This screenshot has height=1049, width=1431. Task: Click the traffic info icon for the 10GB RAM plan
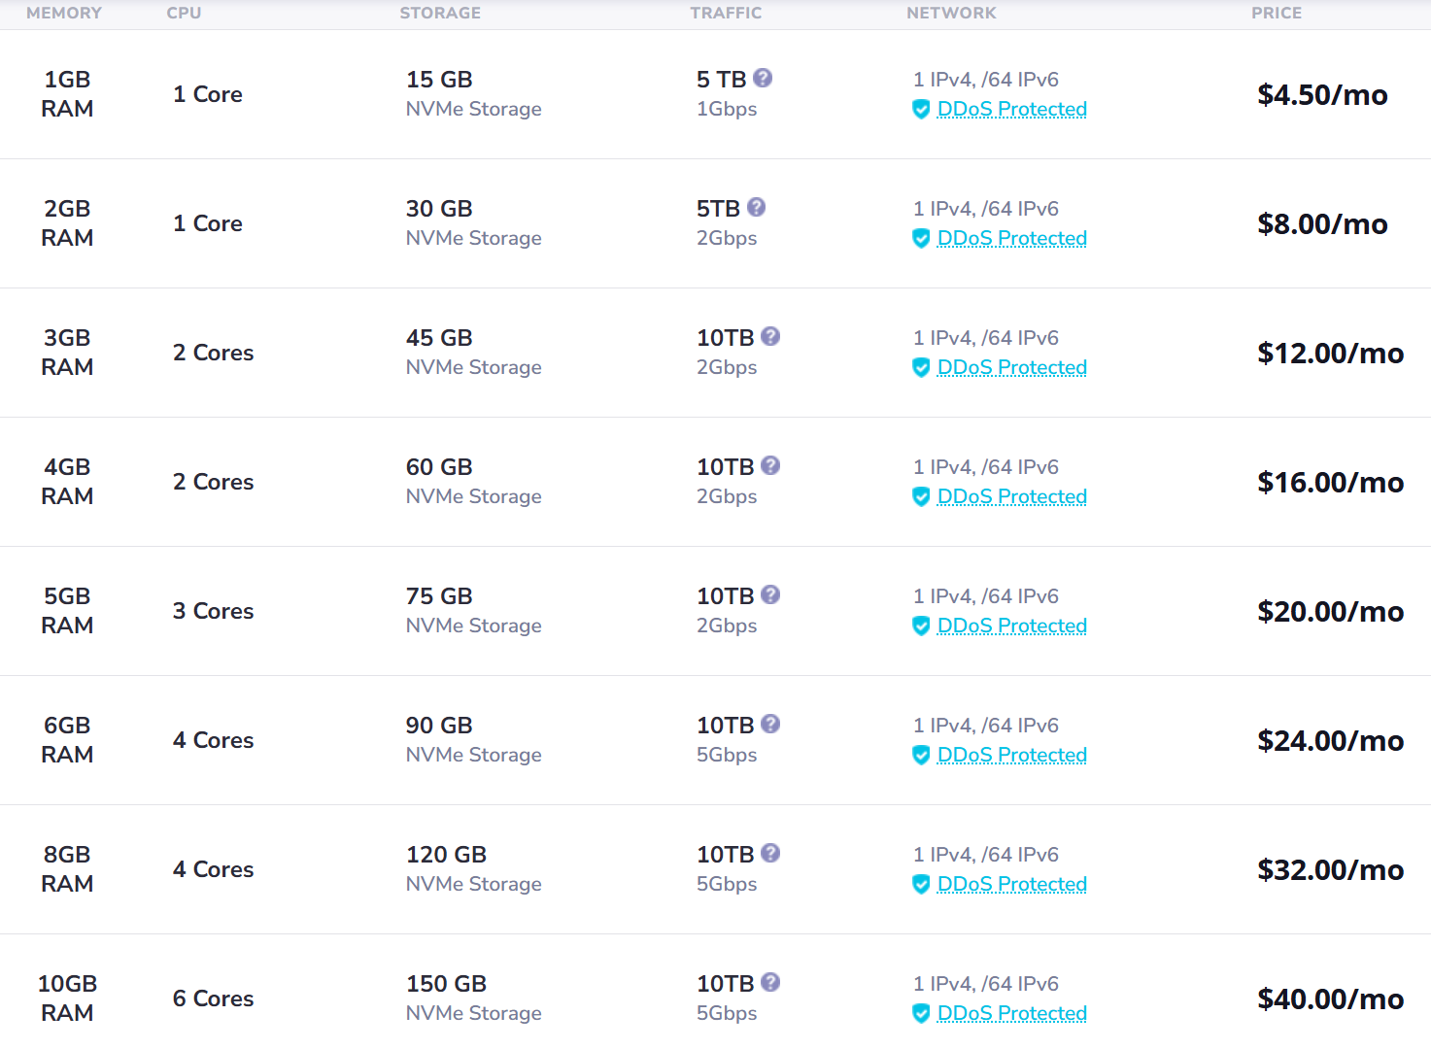(770, 982)
